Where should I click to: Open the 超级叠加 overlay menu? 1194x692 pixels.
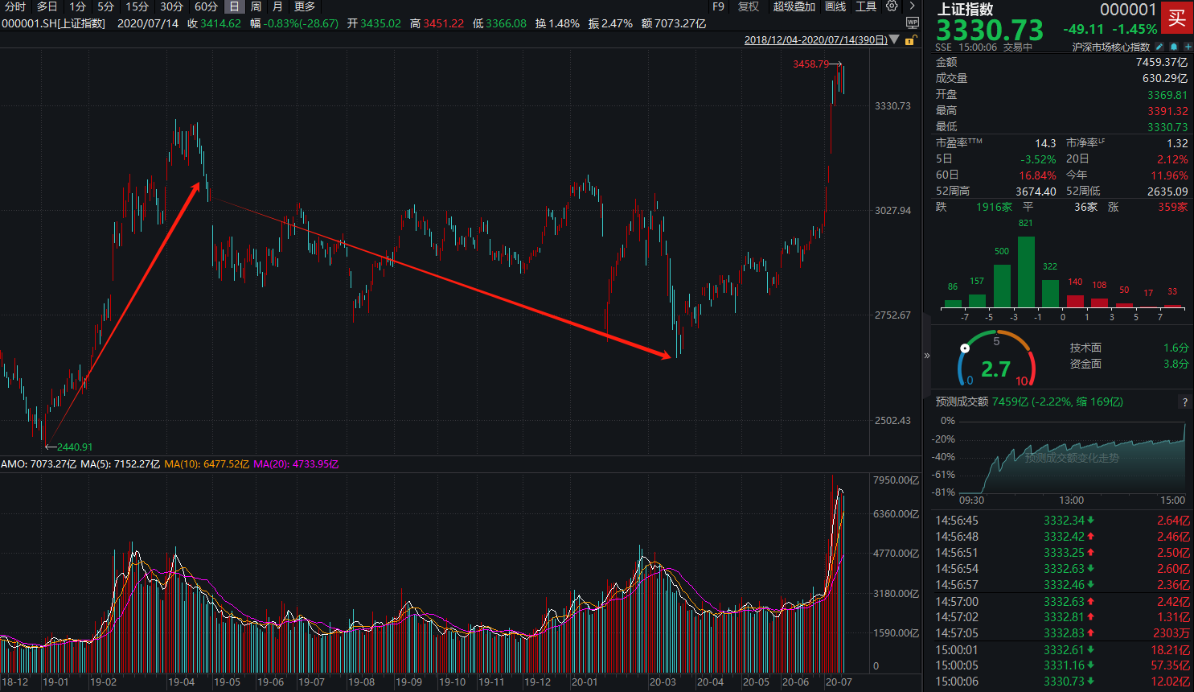tap(794, 6)
